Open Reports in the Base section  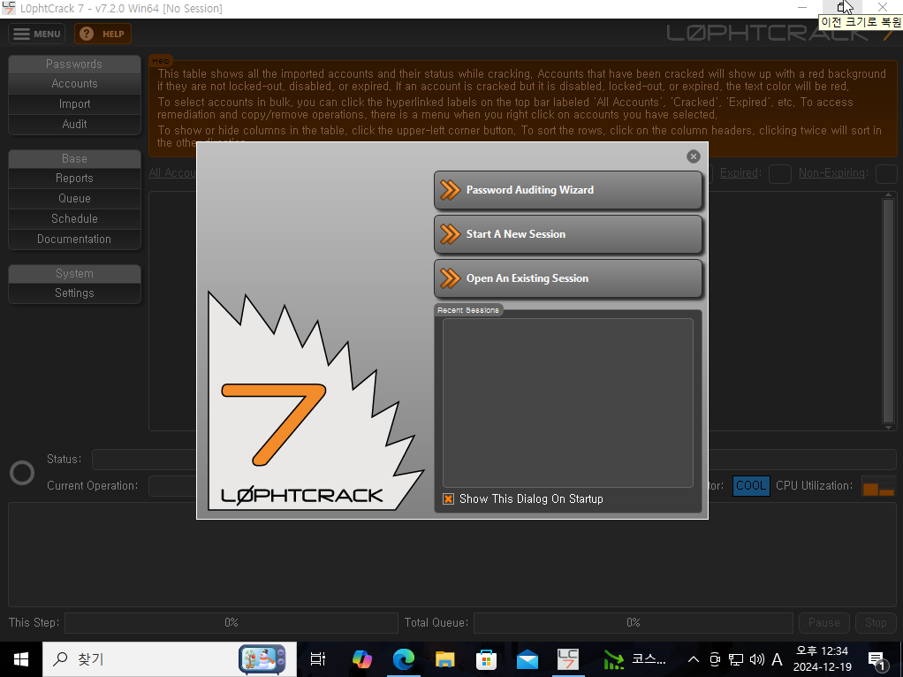74,178
